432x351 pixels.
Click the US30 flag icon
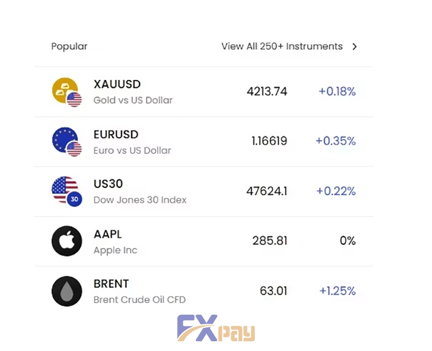coord(67,192)
